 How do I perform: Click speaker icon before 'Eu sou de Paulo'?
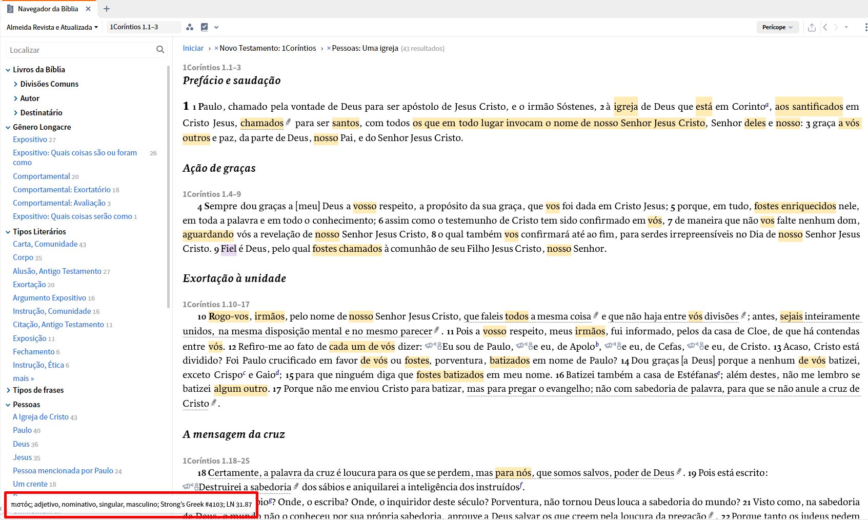point(433,346)
